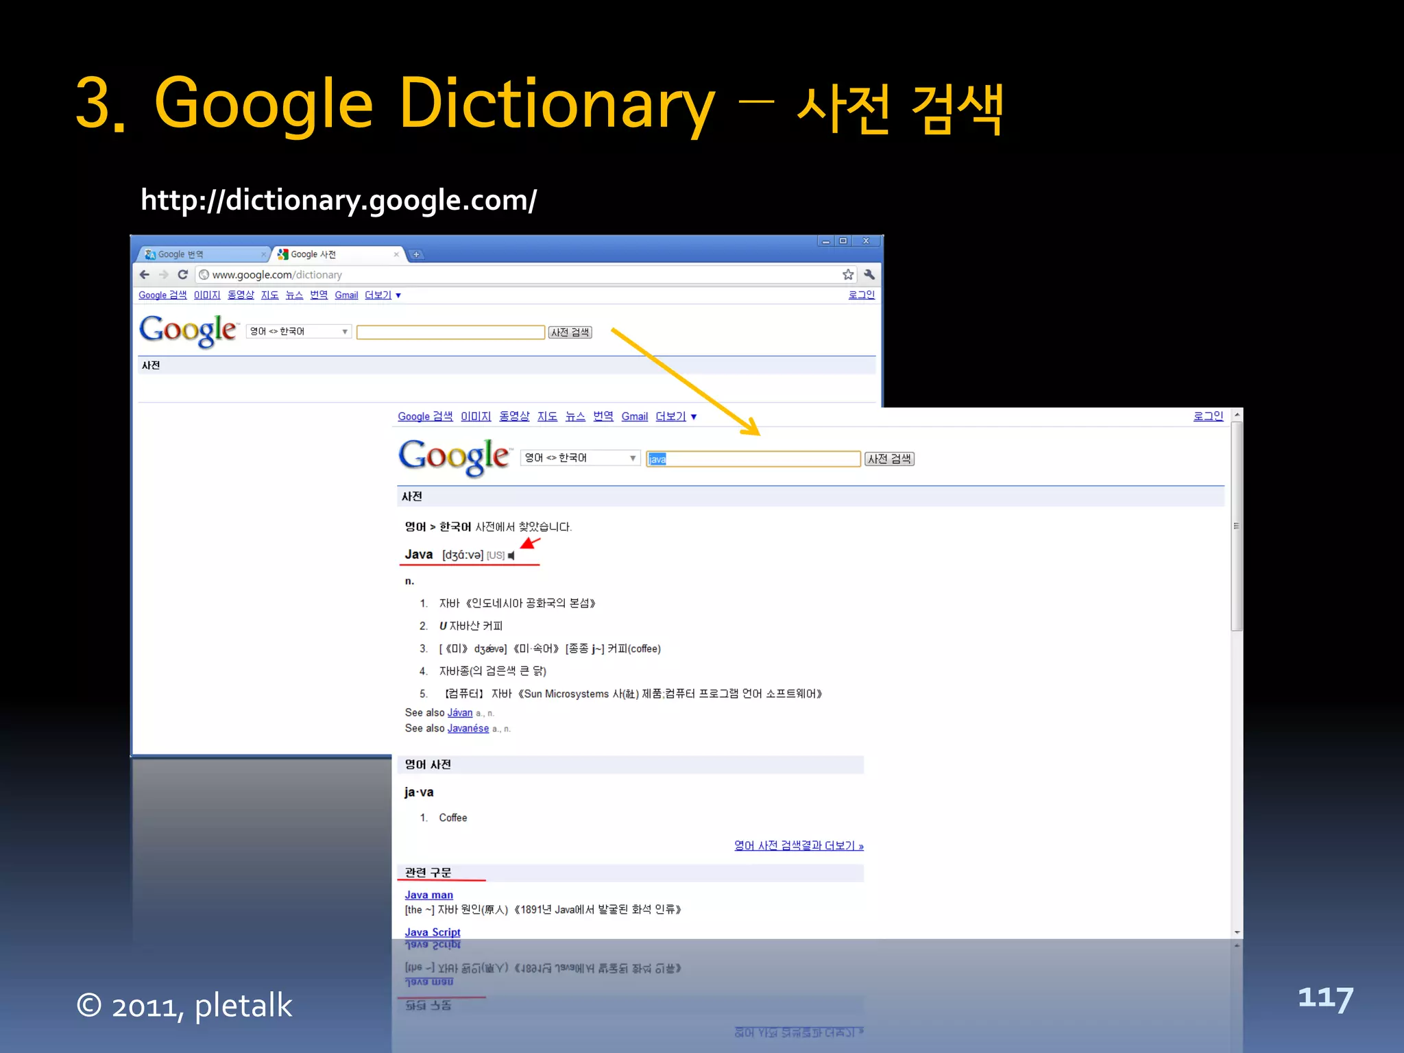
Task: Click the browser back arrow button
Action: point(144,275)
